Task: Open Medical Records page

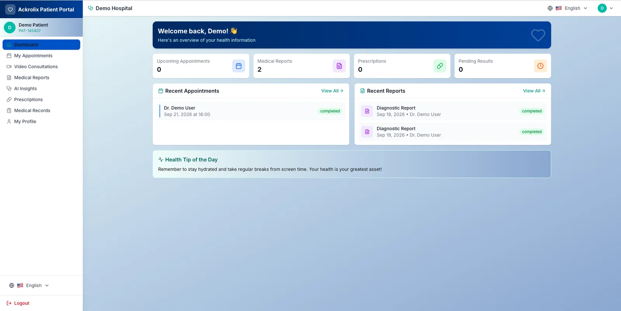Action: point(42,110)
